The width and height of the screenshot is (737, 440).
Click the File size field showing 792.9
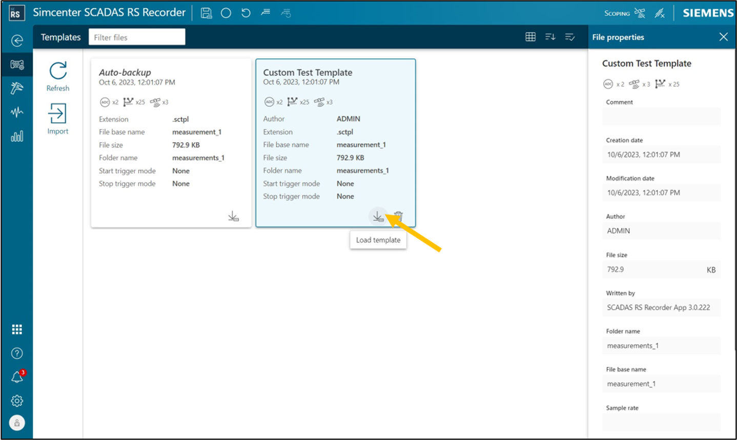pyautogui.click(x=661, y=270)
